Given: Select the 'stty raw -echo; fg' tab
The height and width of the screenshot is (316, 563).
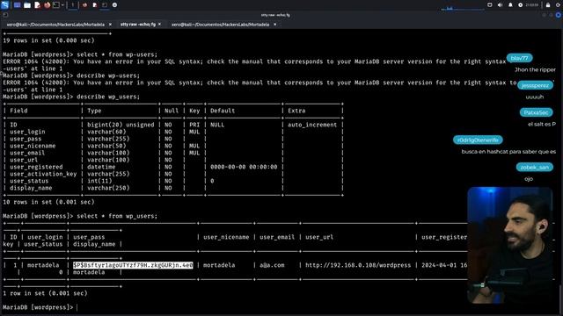Looking at the screenshot, I should click(138, 25).
